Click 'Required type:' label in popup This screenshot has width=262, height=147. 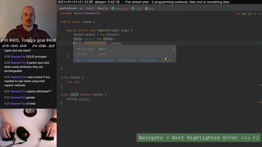point(86,49)
